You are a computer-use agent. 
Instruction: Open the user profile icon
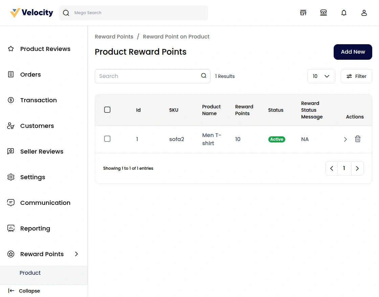[x=364, y=13]
